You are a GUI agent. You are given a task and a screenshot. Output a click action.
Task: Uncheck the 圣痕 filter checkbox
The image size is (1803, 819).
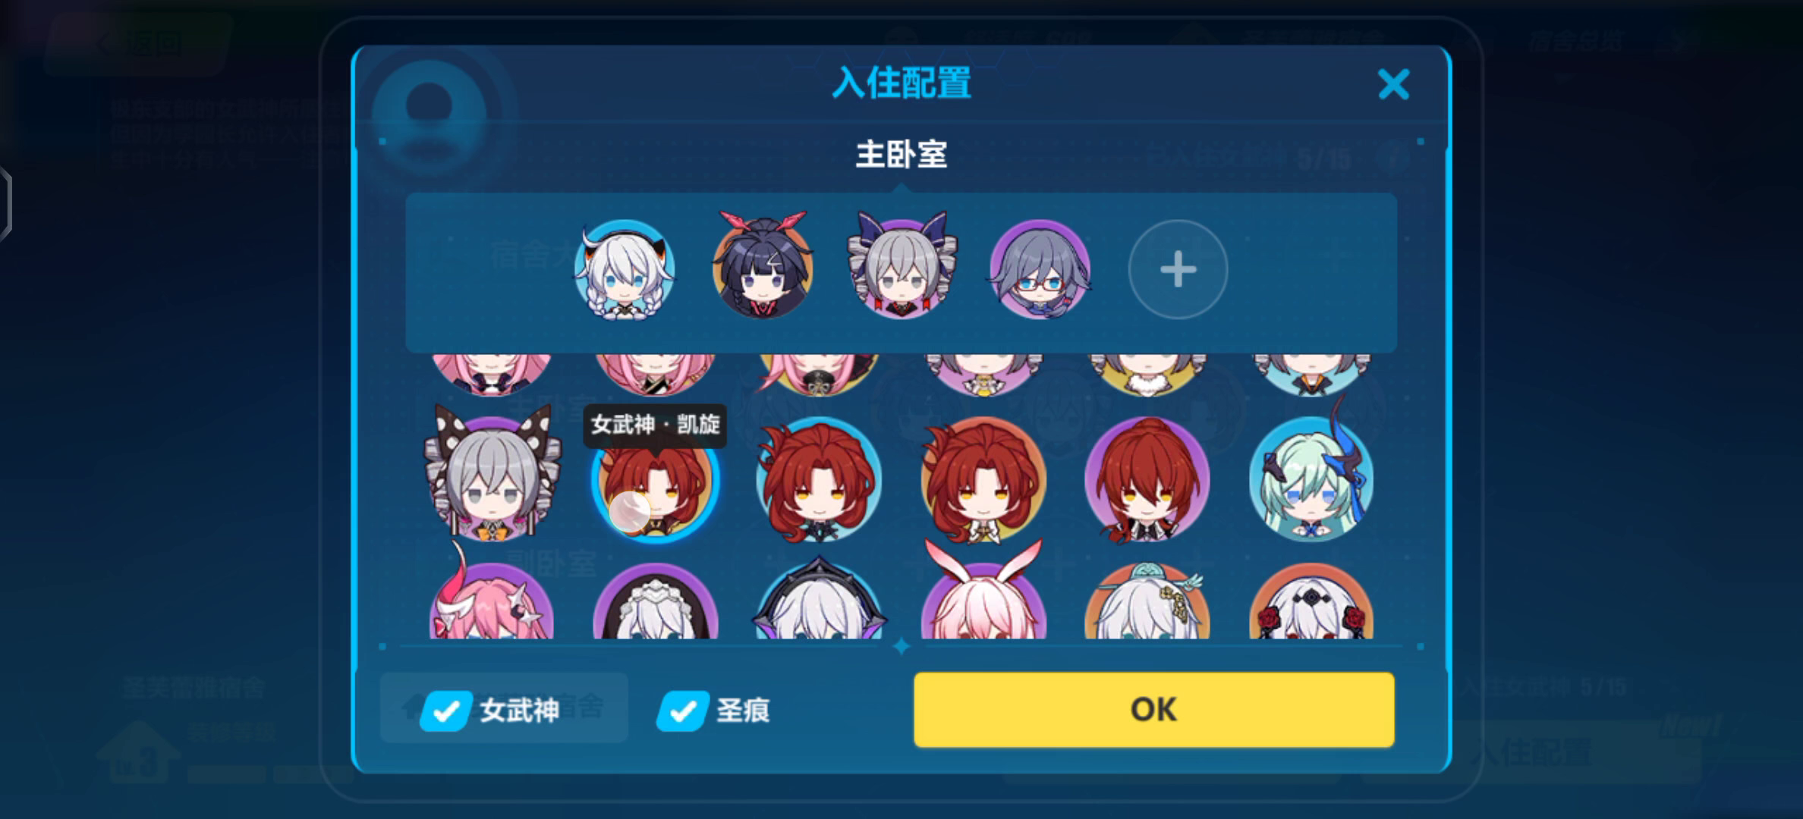pos(683,711)
